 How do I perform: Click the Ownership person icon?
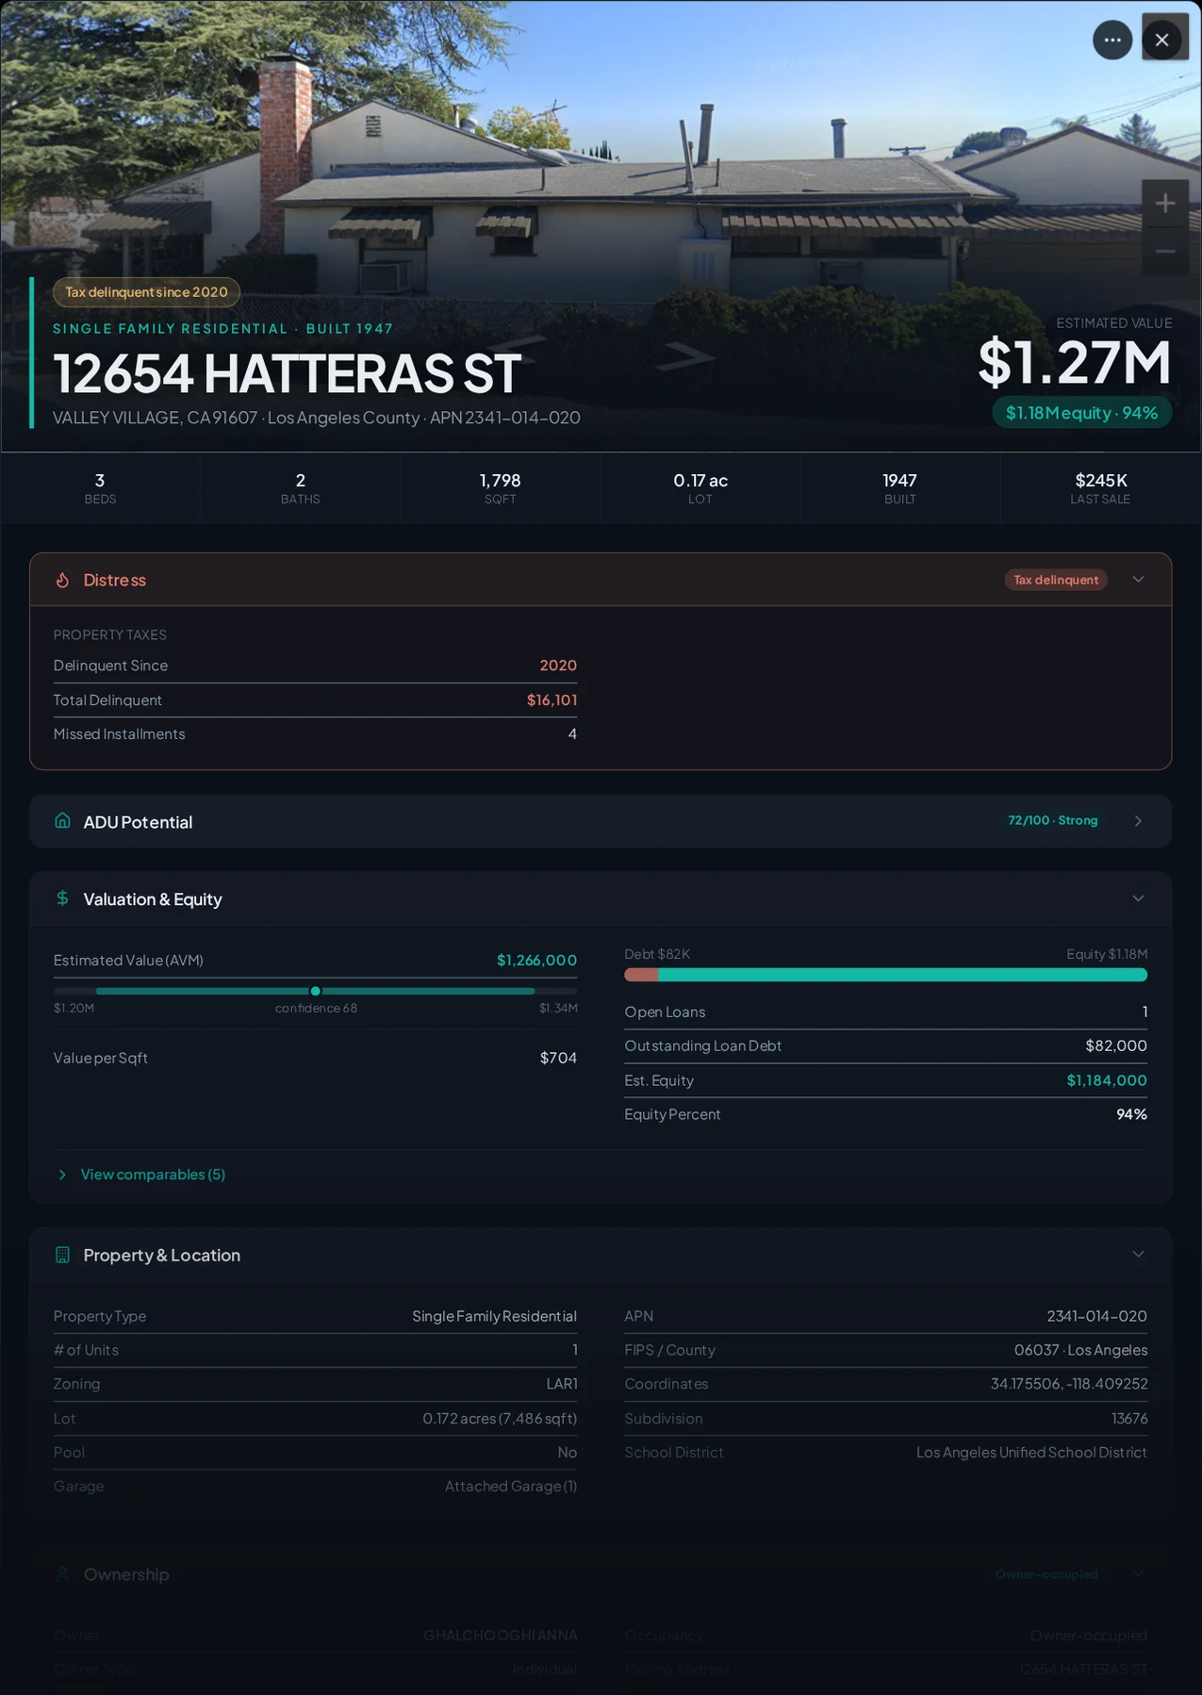(62, 1574)
